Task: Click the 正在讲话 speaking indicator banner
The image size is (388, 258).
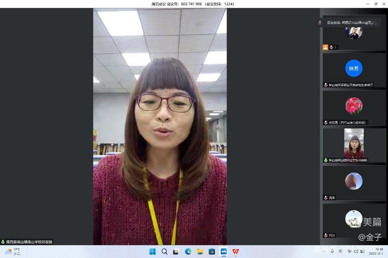Action: pos(349,23)
